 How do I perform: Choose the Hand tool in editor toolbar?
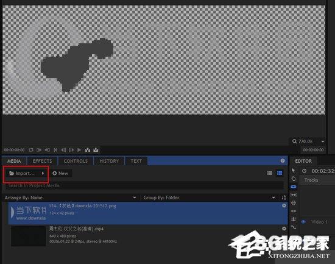click(294, 179)
